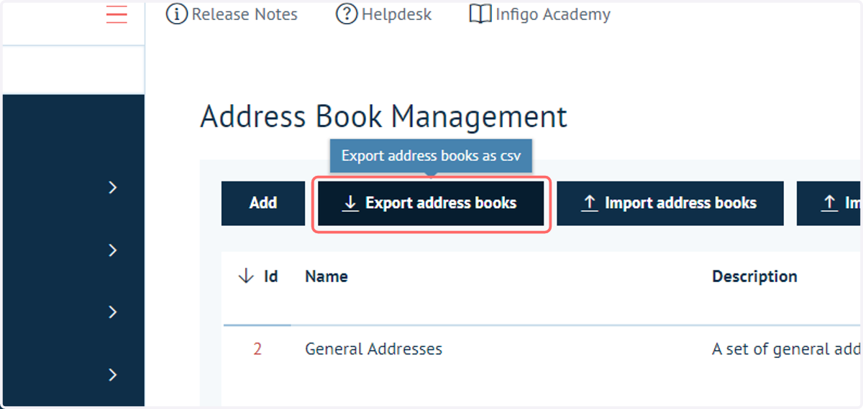This screenshot has height=409, width=863.
Task: Select the General Addresses row name
Action: [x=373, y=349]
